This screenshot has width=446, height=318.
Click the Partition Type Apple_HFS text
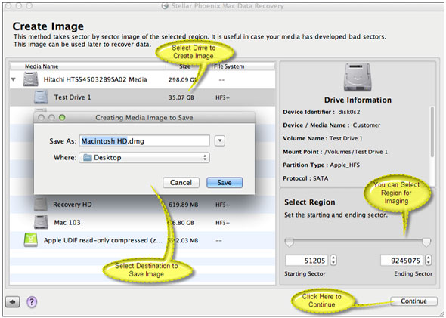[x=321, y=165]
